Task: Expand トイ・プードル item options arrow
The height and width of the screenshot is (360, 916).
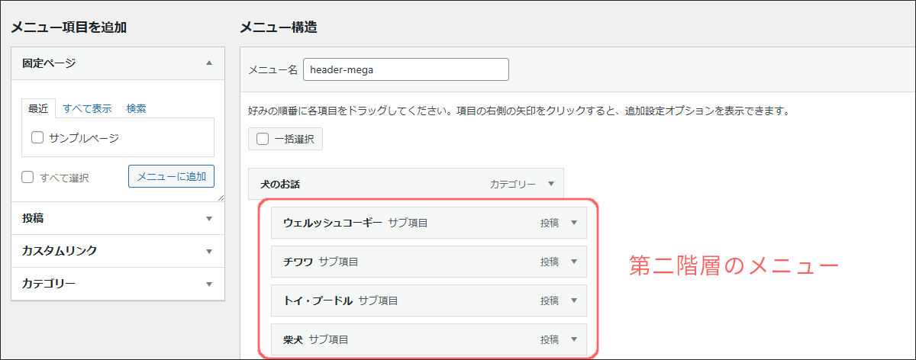Action: click(x=574, y=301)
